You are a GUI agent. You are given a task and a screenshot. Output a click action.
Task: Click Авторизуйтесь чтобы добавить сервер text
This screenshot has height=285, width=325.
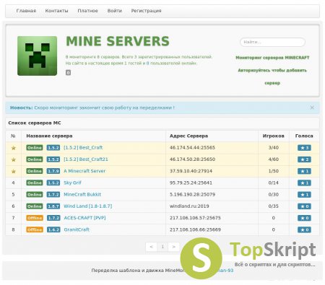272,76
